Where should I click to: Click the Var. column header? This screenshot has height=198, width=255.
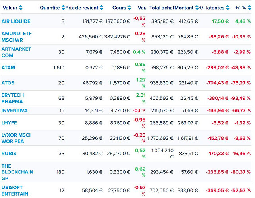point(142,8)
